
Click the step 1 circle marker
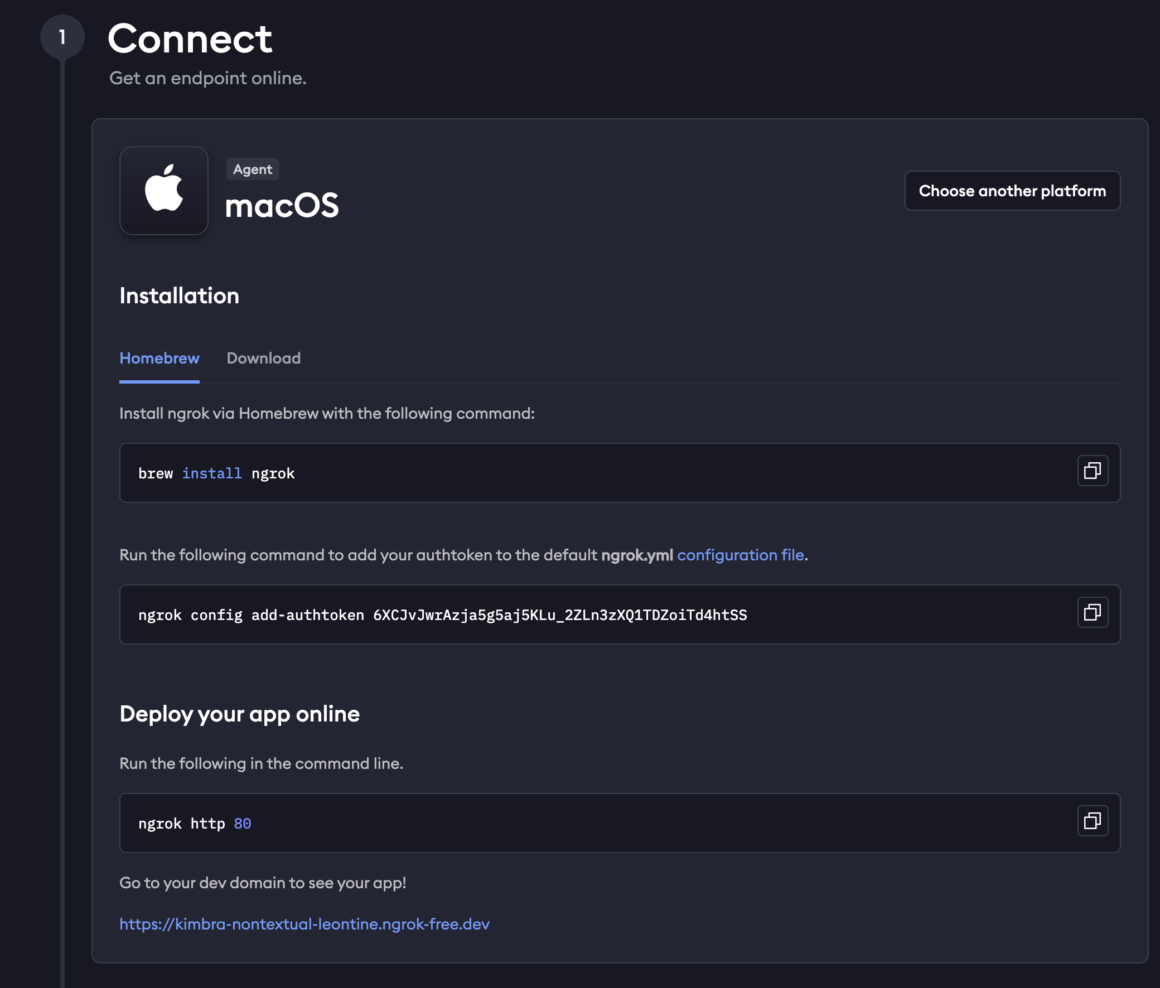point(62,37)
